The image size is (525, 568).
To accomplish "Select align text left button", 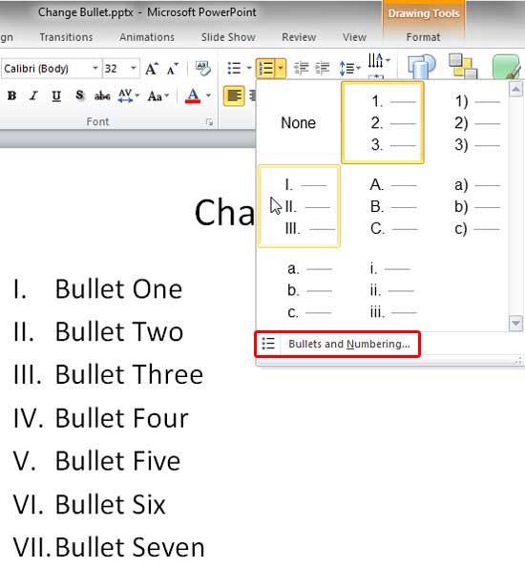I will pos(234,96).
